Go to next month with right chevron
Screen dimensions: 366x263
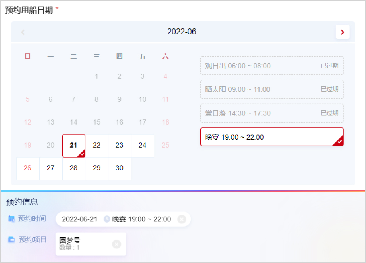(x=342, y=32)
